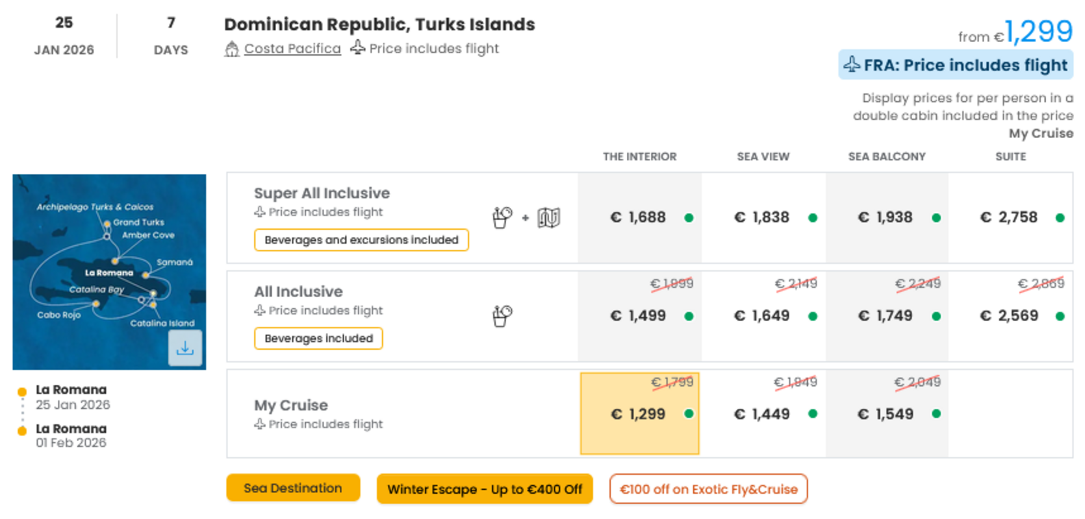1085x519 pixels.
Task: Click the Winter Escape Up to €400 Off tag
Action: pos(485,489)
